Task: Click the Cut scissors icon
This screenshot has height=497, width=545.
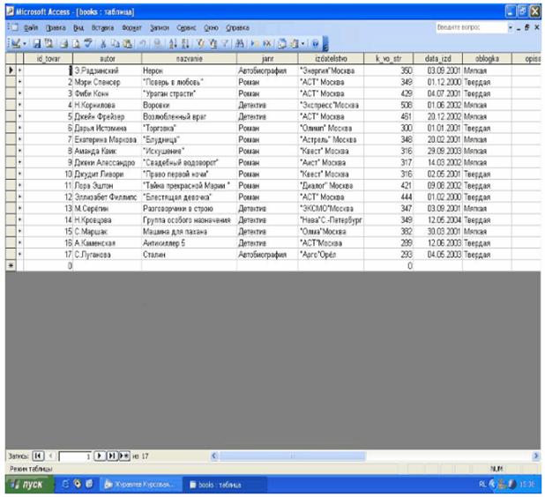Action: [103, 43]
